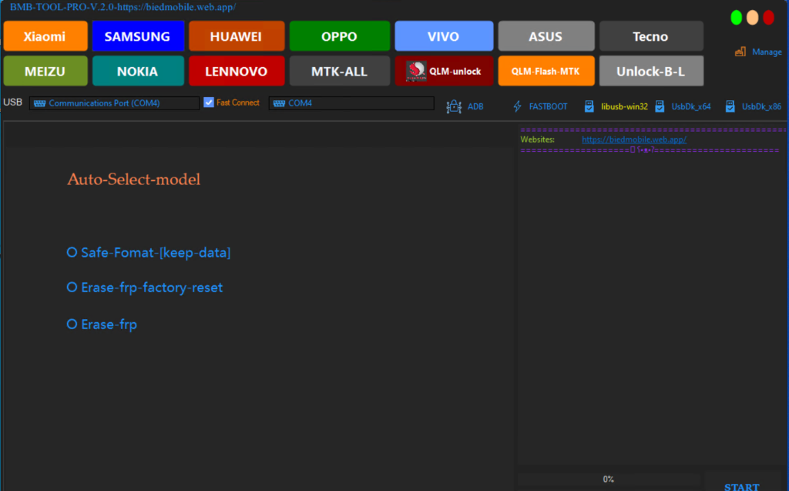Click the 0% progress bar
This screenshot has height=491, width=789.
click(609, 479)
